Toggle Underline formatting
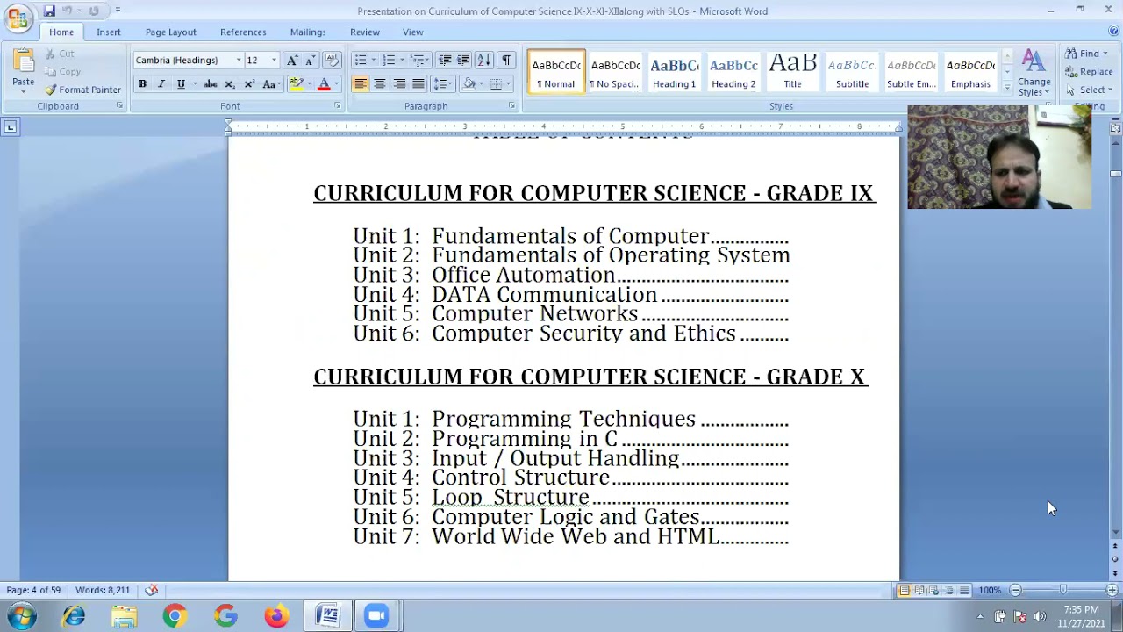 (x=181, y=84)
